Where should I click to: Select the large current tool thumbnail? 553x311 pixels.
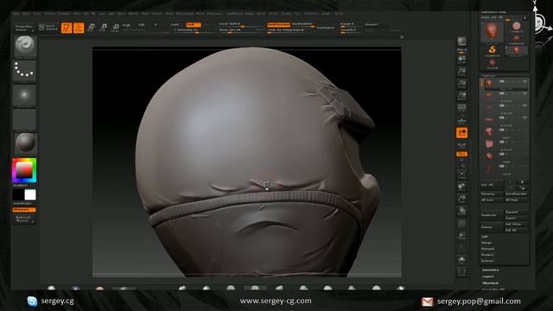point(492,32)
